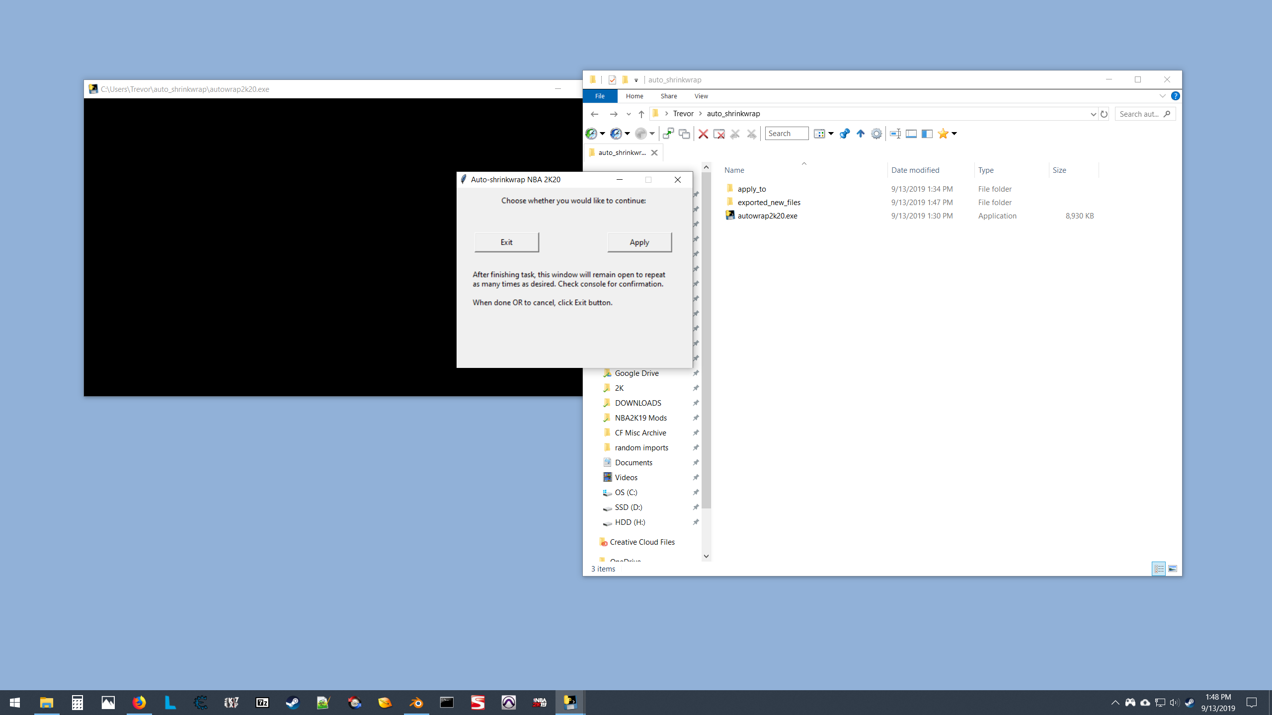Screen dimensions: 1272x715
Task: Click the toolbar Search text box
Action: point(787,134)
